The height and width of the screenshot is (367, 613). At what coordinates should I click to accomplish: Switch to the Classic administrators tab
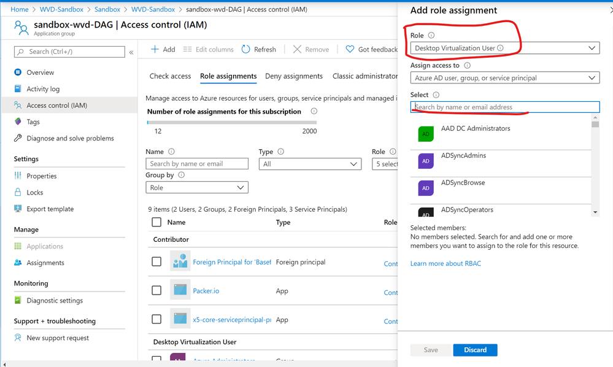click(365, 76)
